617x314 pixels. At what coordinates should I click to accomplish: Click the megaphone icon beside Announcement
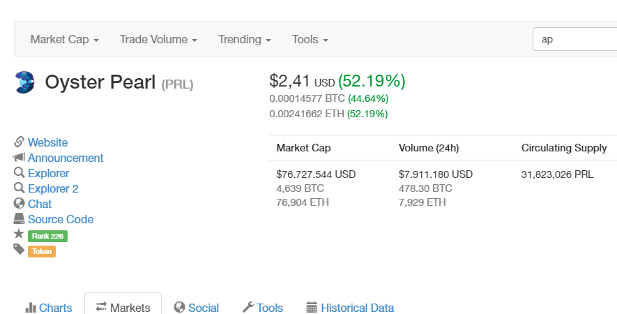pos(19,158)
